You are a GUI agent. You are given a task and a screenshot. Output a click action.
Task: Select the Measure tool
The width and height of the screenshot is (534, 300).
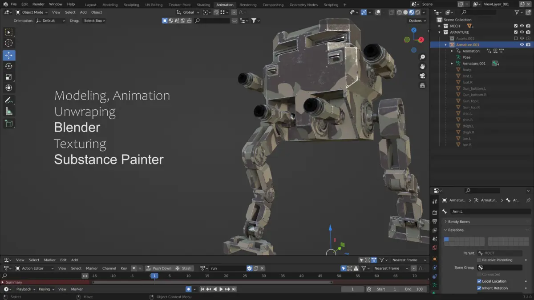click(x=9, y=111)
